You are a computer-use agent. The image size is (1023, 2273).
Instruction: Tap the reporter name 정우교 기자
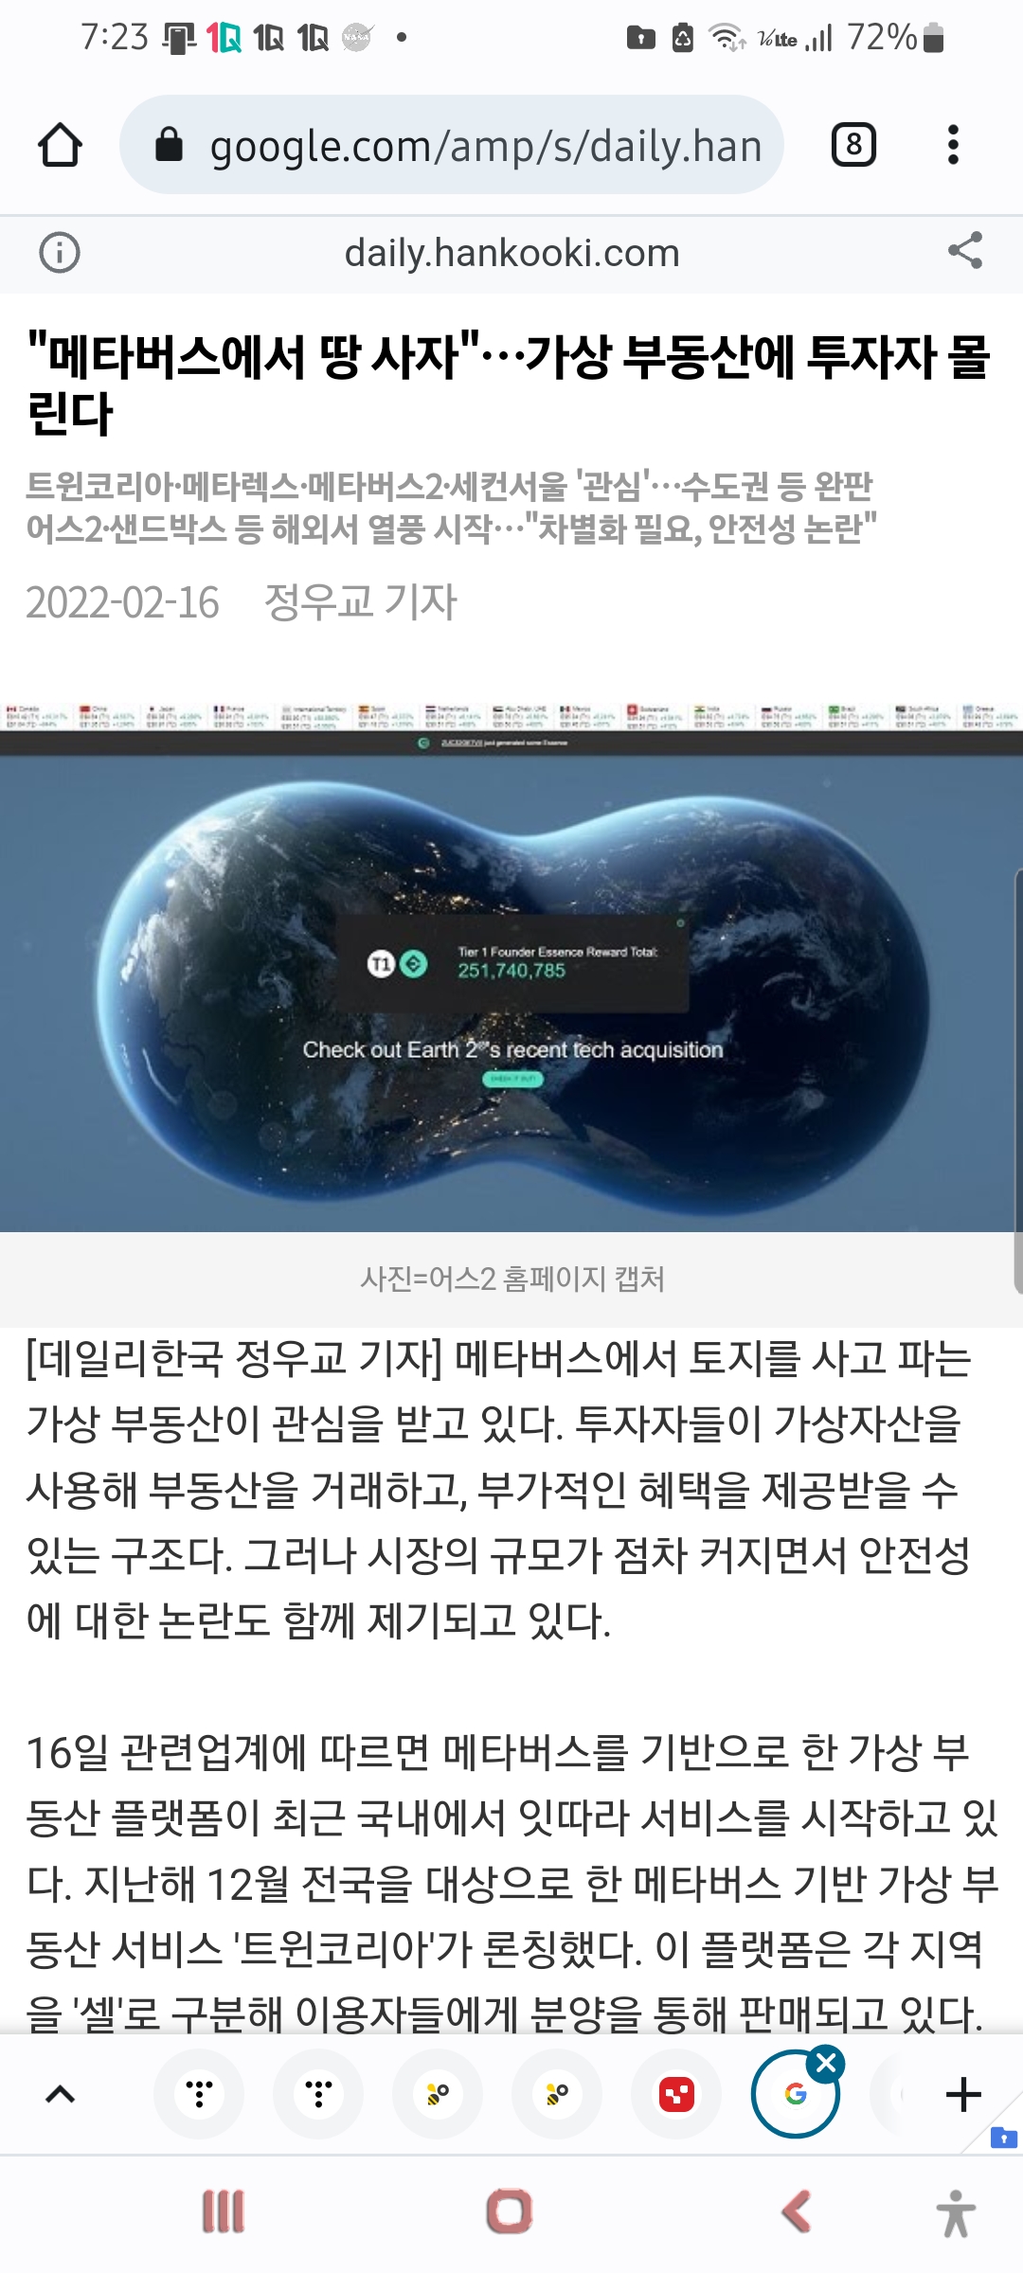pyautogui.click(x=360, y=601)
